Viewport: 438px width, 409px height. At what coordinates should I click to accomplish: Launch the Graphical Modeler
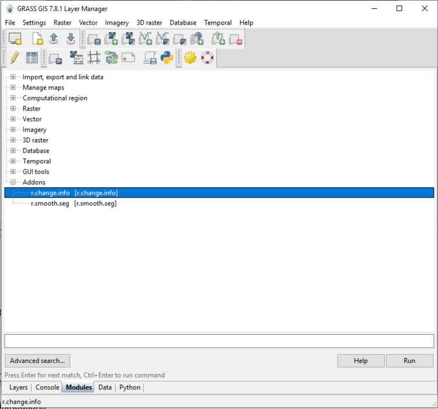point(111,57)
